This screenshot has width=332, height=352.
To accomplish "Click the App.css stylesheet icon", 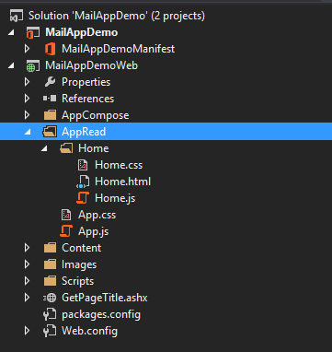I will click(x=66, y=215).
